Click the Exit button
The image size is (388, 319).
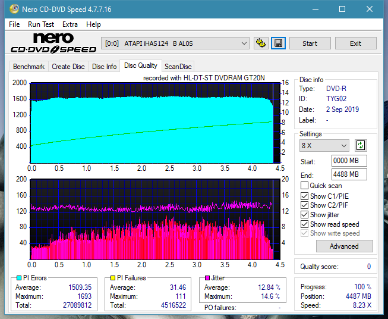[355, 43]
